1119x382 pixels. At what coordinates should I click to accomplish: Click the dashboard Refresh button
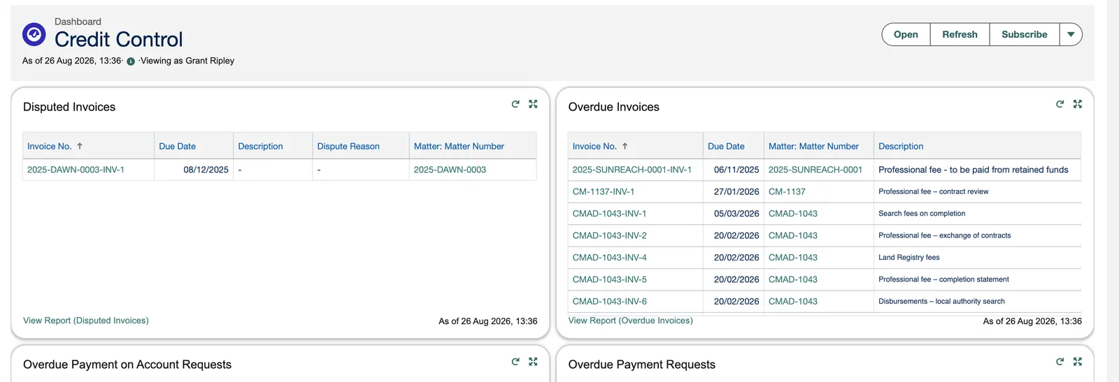click(x=960, y=34)
